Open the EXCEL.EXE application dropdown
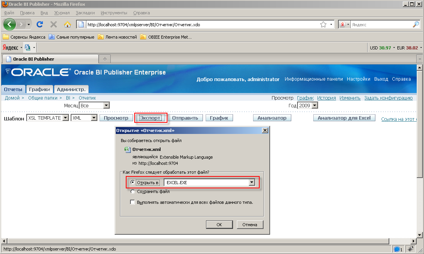 tap(252, 182)
